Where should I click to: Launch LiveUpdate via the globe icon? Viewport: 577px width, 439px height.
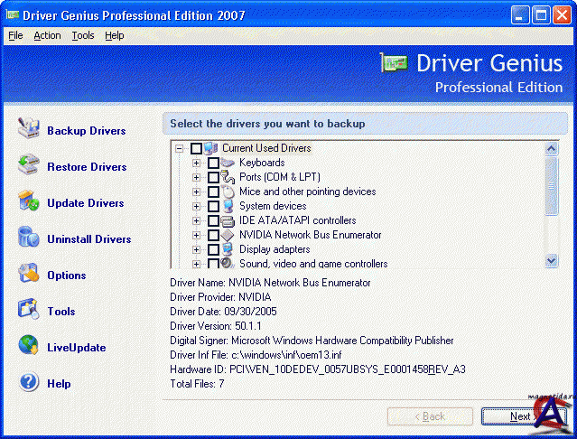click(28, 347)
